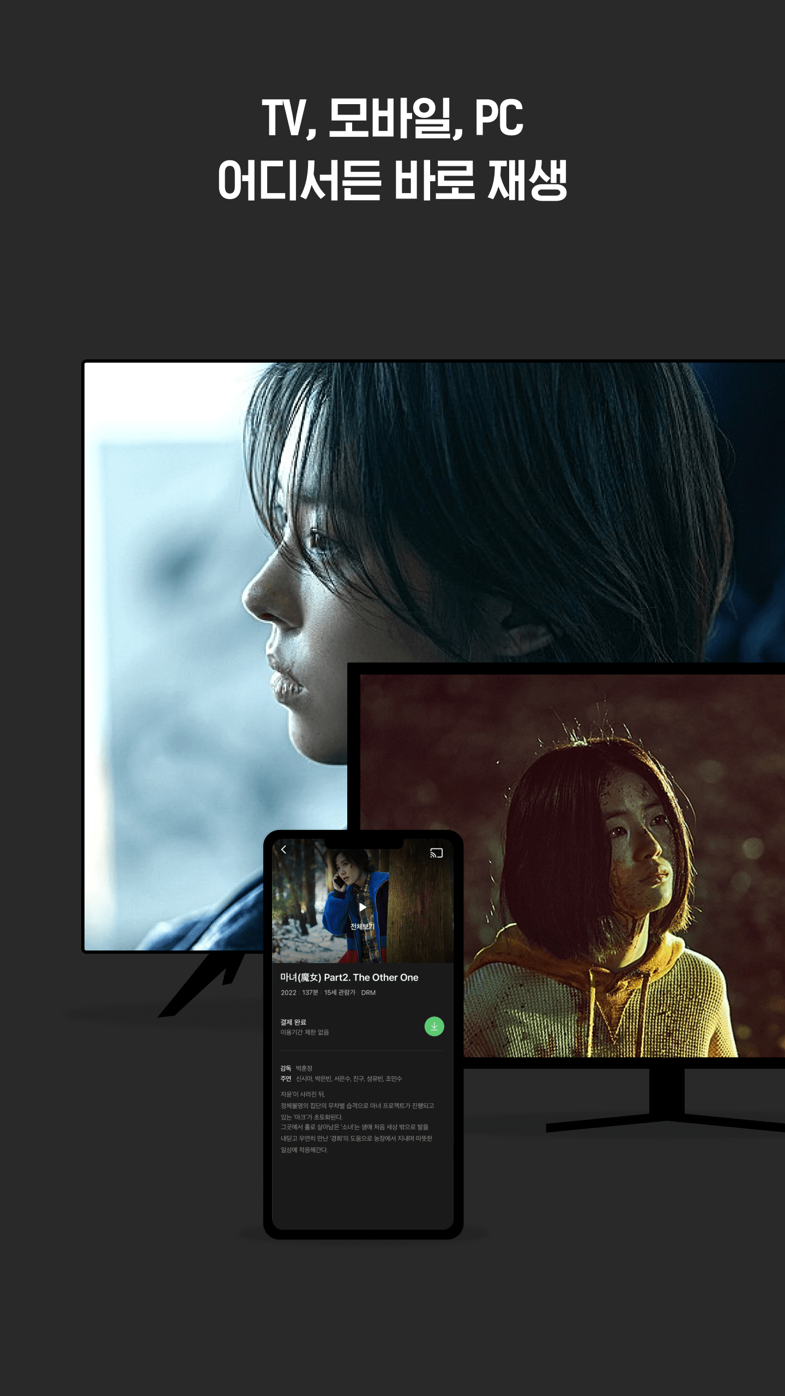785x1396 pixels.
Task: Click the cast list starting with '신시아'
Action: click(349, 1079)
